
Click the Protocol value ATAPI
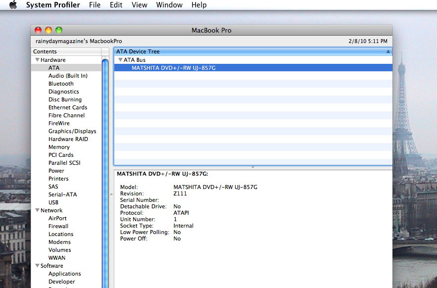tap(181, 213)
